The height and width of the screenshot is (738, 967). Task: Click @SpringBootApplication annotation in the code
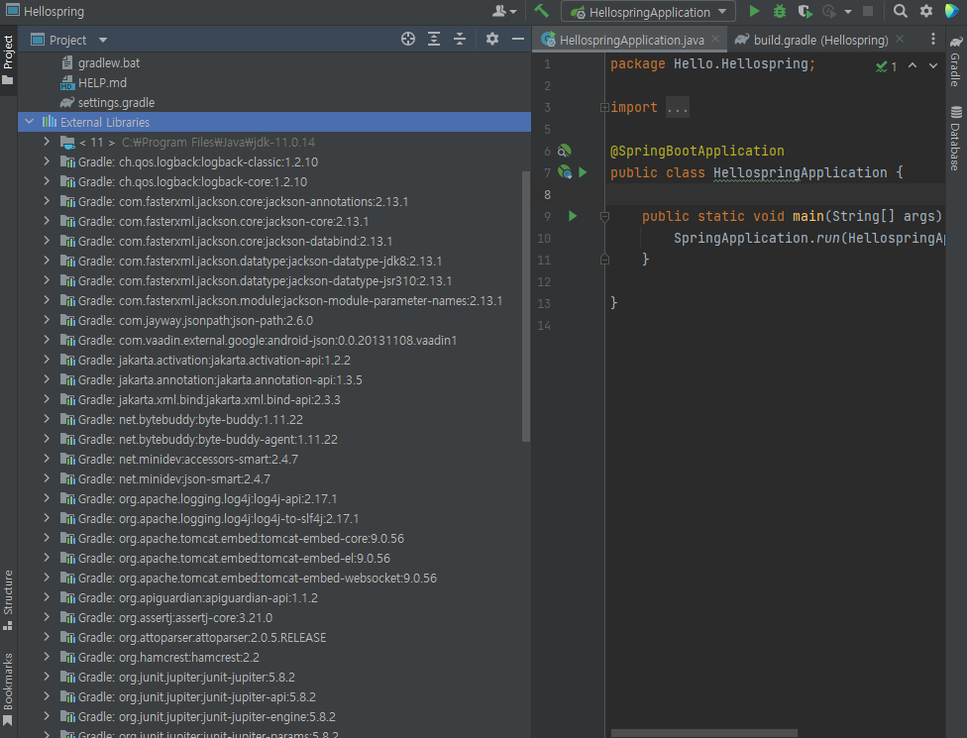click(x=697, y=151)
